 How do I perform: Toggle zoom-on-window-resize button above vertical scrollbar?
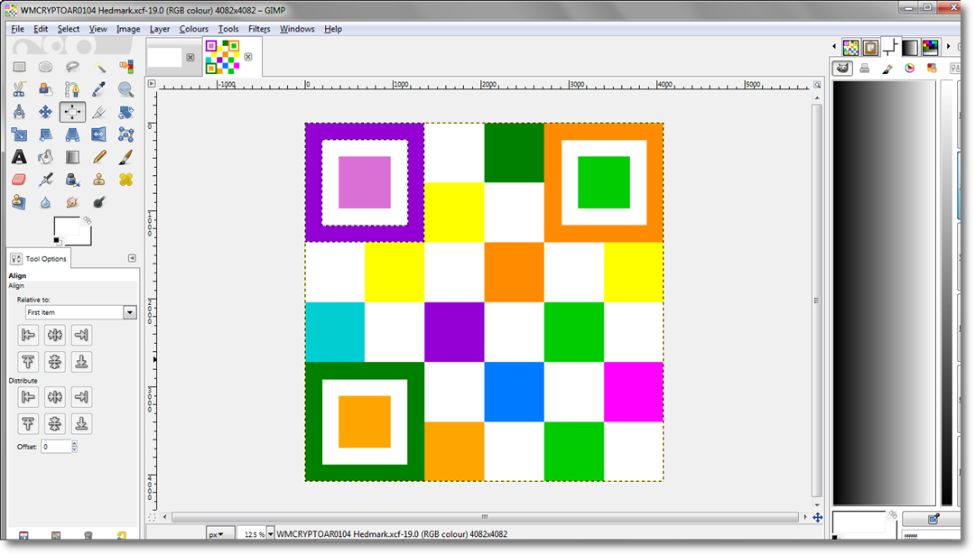click(x=817, y=85)
